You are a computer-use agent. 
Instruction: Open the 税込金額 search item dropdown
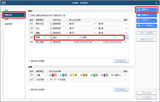[43, 42]
